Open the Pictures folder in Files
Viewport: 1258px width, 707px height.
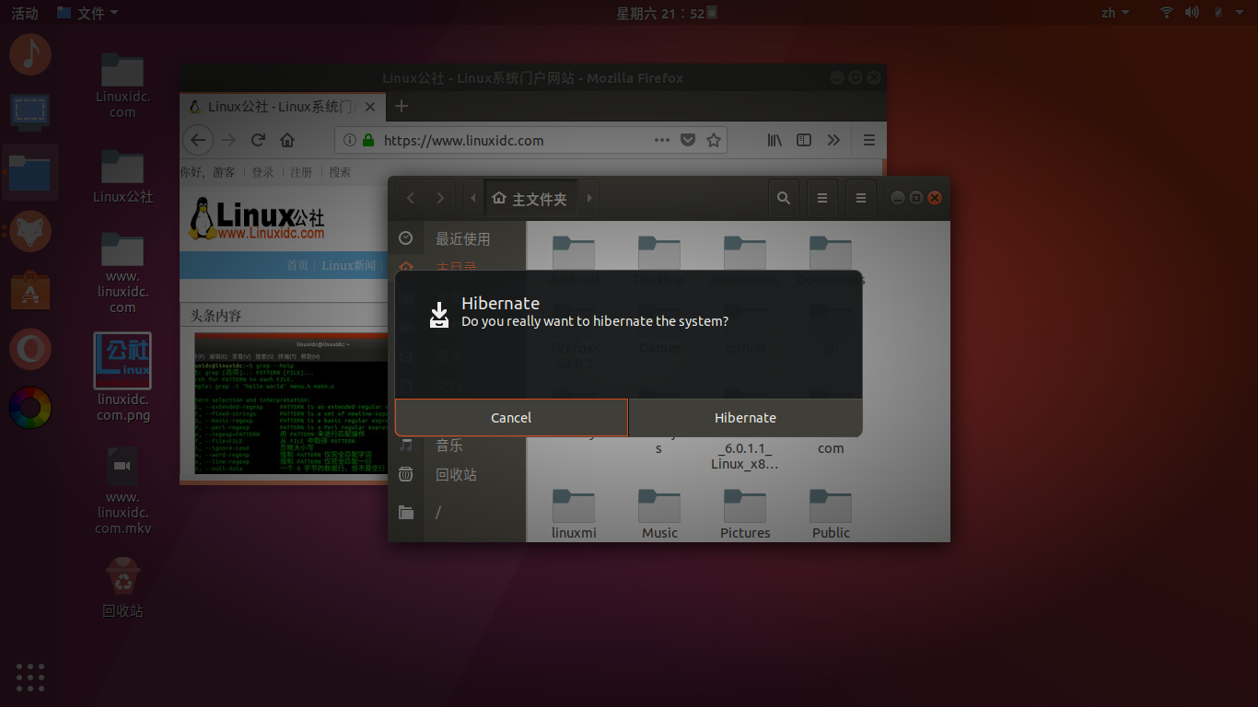pos(745,514)
